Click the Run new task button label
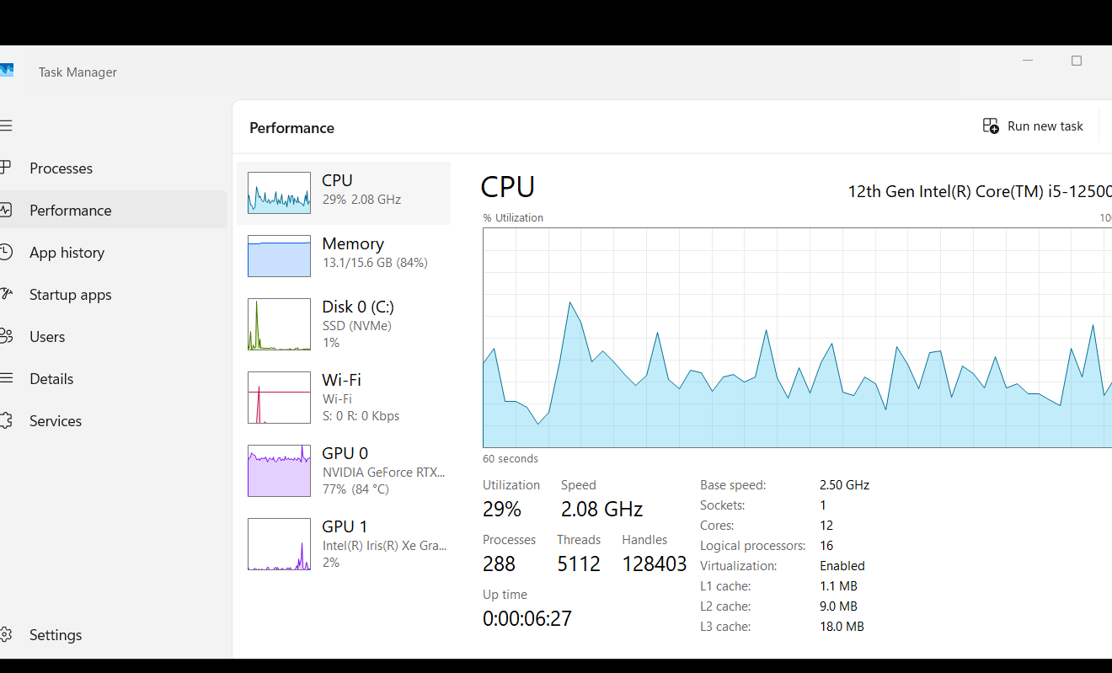 pos(1045,126)
